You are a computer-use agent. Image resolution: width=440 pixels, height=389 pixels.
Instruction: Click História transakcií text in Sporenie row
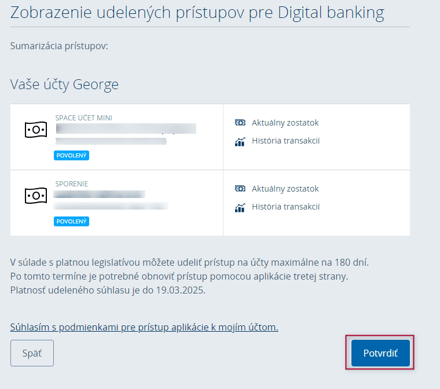click(285, 207)
